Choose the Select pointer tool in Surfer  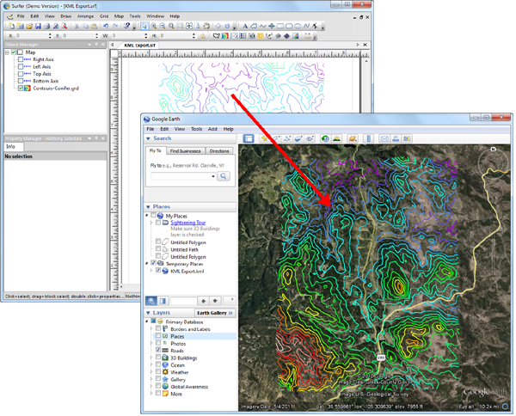(x=144, y=26)
